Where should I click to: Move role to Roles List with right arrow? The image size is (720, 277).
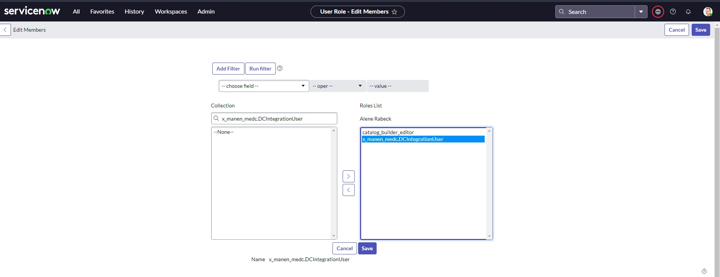[x=349, y=176]
